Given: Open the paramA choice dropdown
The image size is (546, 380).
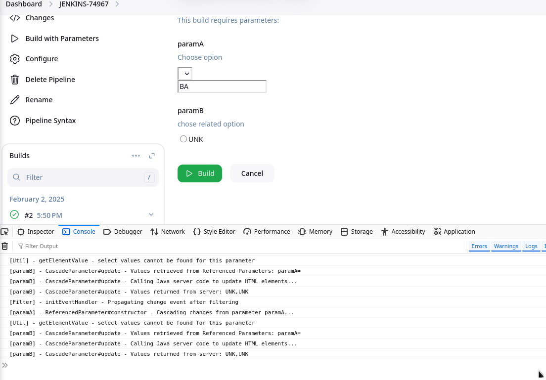Looking at the screenshot, I should [x=185, y=74].
